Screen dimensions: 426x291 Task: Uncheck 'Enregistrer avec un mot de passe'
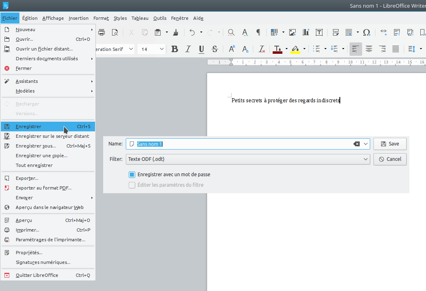click(132, 175)
